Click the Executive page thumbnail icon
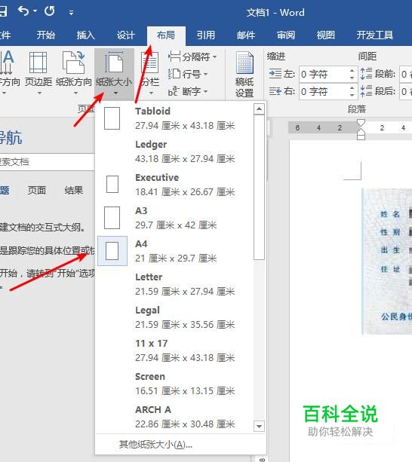 112,185
